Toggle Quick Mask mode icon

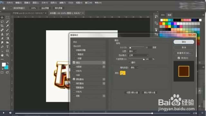tap(2, 72)
